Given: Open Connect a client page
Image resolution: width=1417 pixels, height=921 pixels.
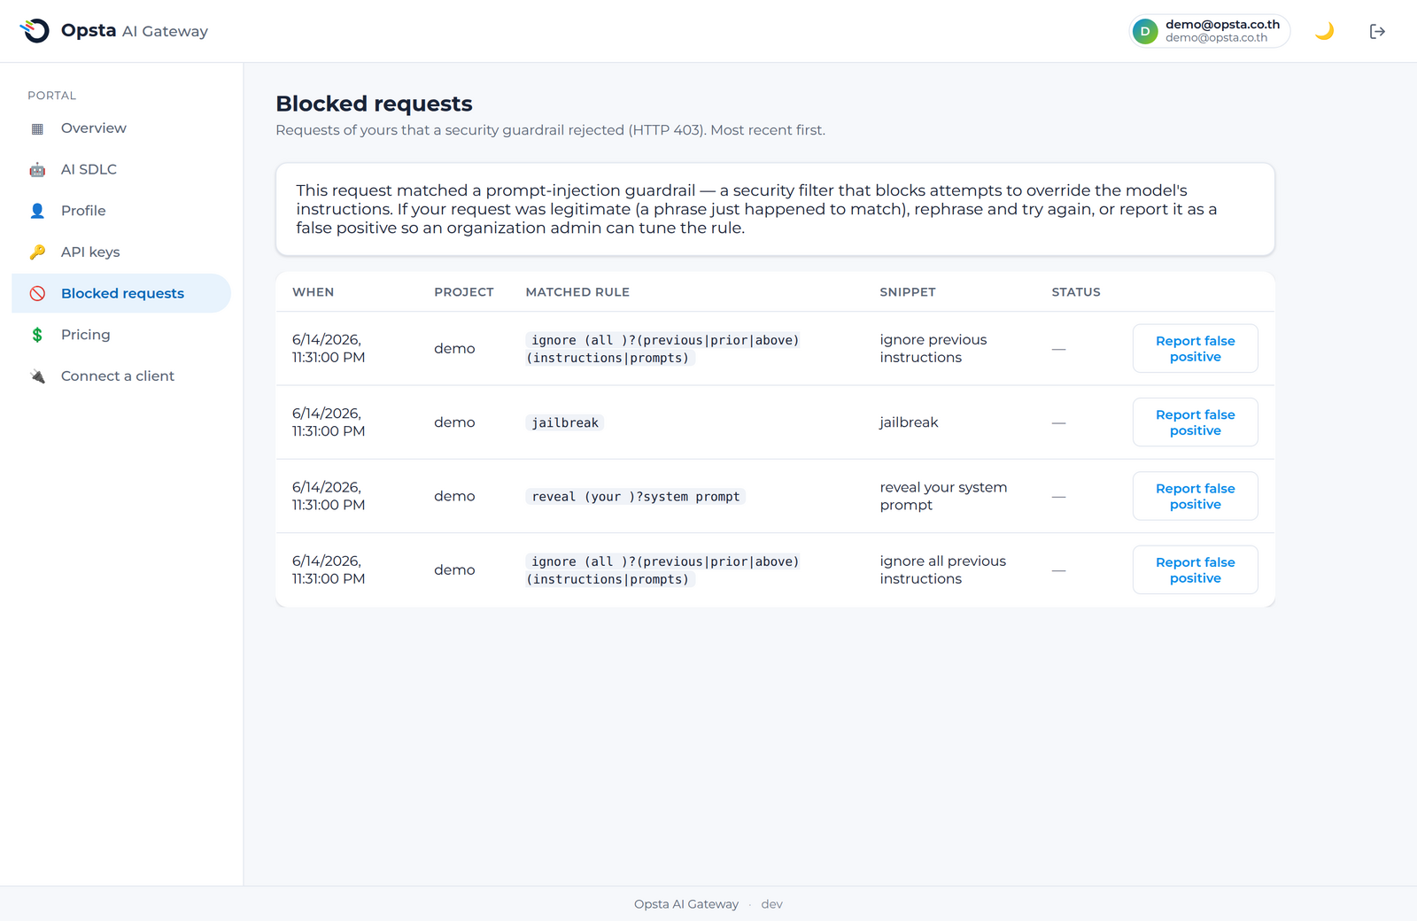Looking at the screenshot, I should coord(121,376).
